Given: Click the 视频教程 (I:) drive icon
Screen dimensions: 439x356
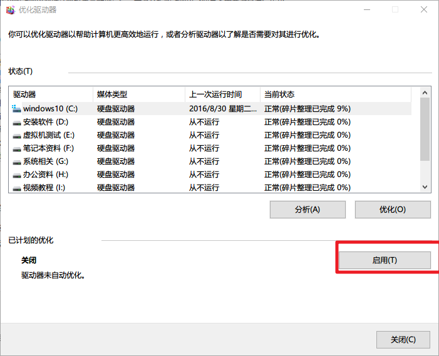Looking at the screenshot, I should tap(17, 188).
